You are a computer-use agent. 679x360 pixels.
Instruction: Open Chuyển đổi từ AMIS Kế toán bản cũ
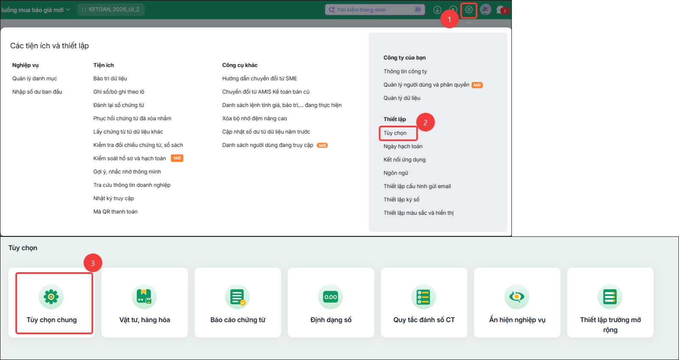(x=266, y=92)
